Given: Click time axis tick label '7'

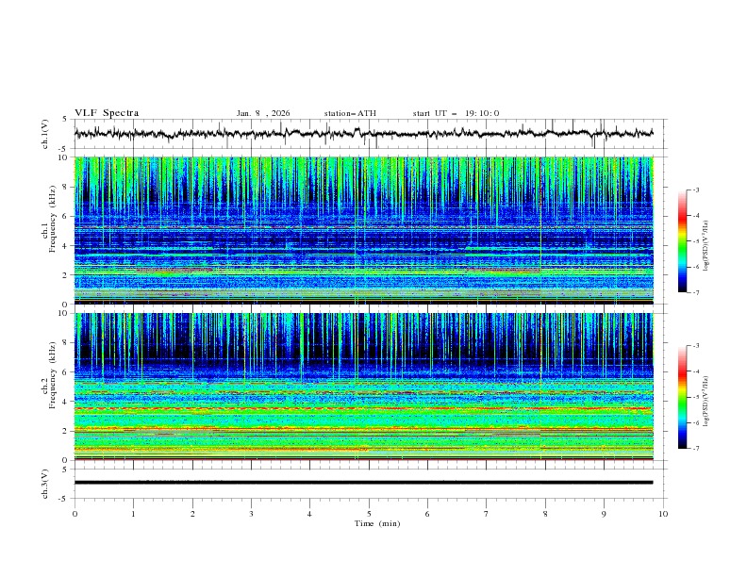Looking at the screenshot, I should [x=487, y=514].
